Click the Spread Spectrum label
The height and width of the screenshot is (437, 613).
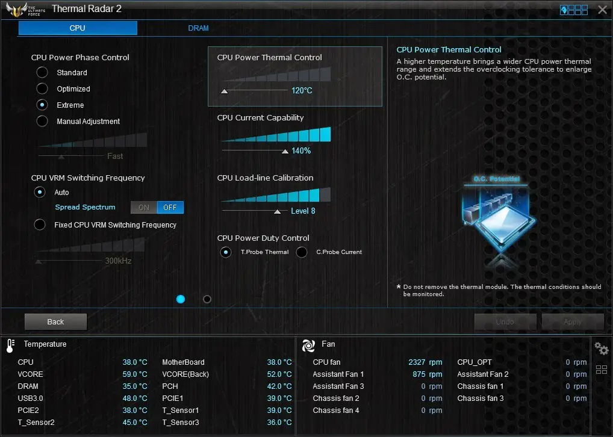(86, 207)
